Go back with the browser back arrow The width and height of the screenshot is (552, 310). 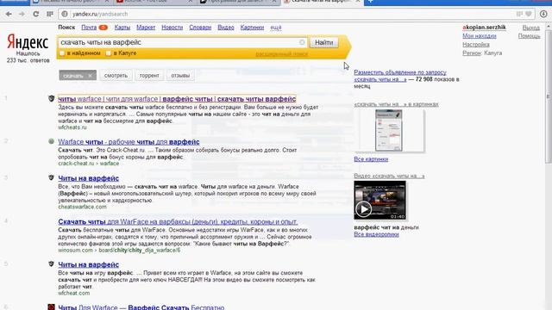9,14
